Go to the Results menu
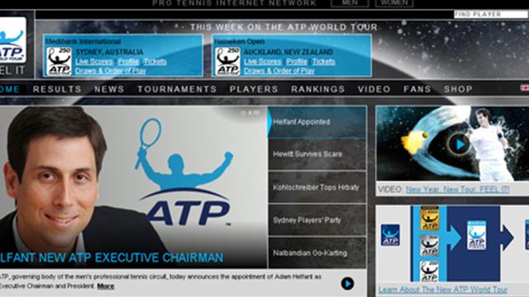Viewport: 529px width, 297px height. pyautogui.click(x=57, y=89)
